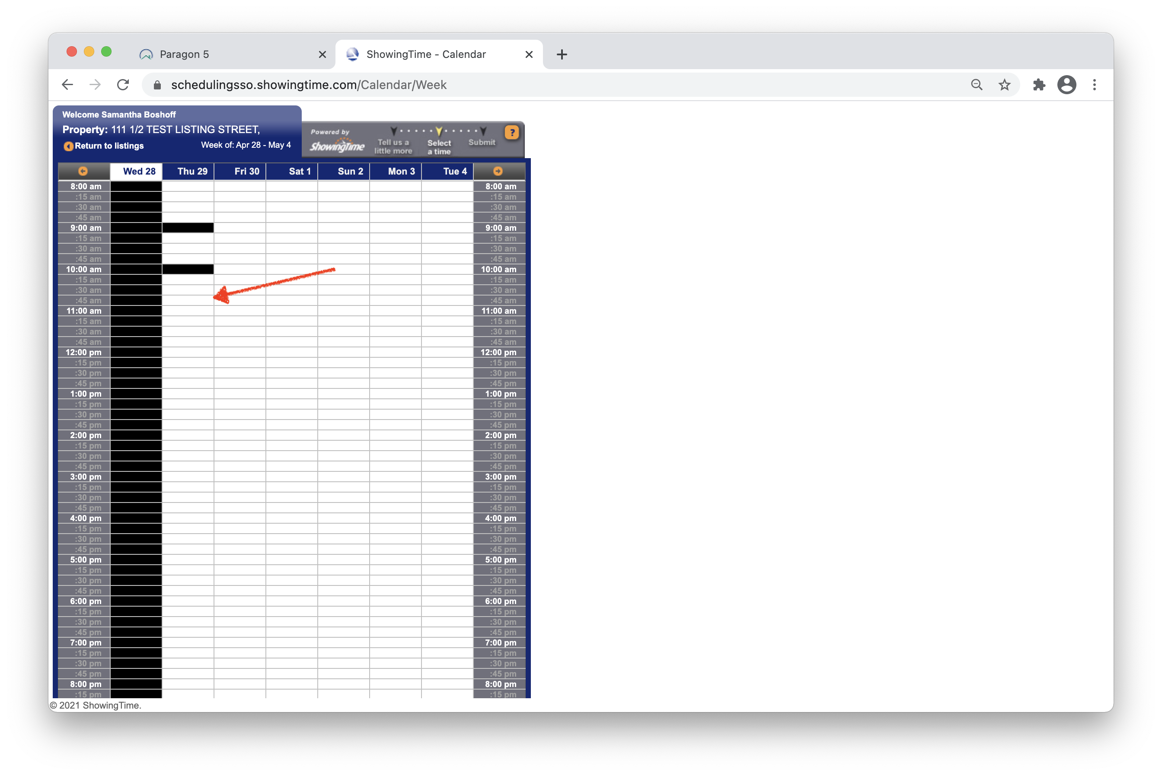Click Thu 29 blocked slot at 10:00 am

pos(188,269)
